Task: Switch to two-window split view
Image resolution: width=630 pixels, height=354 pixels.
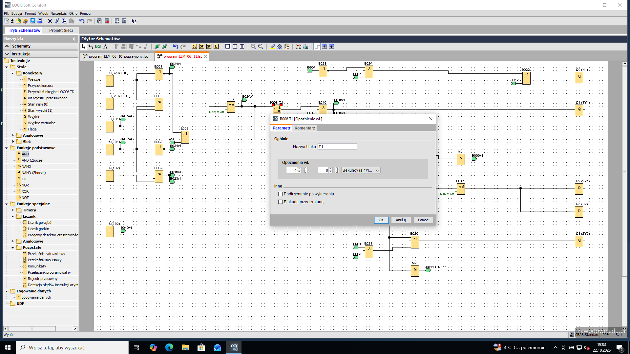Action: point(235,47)
